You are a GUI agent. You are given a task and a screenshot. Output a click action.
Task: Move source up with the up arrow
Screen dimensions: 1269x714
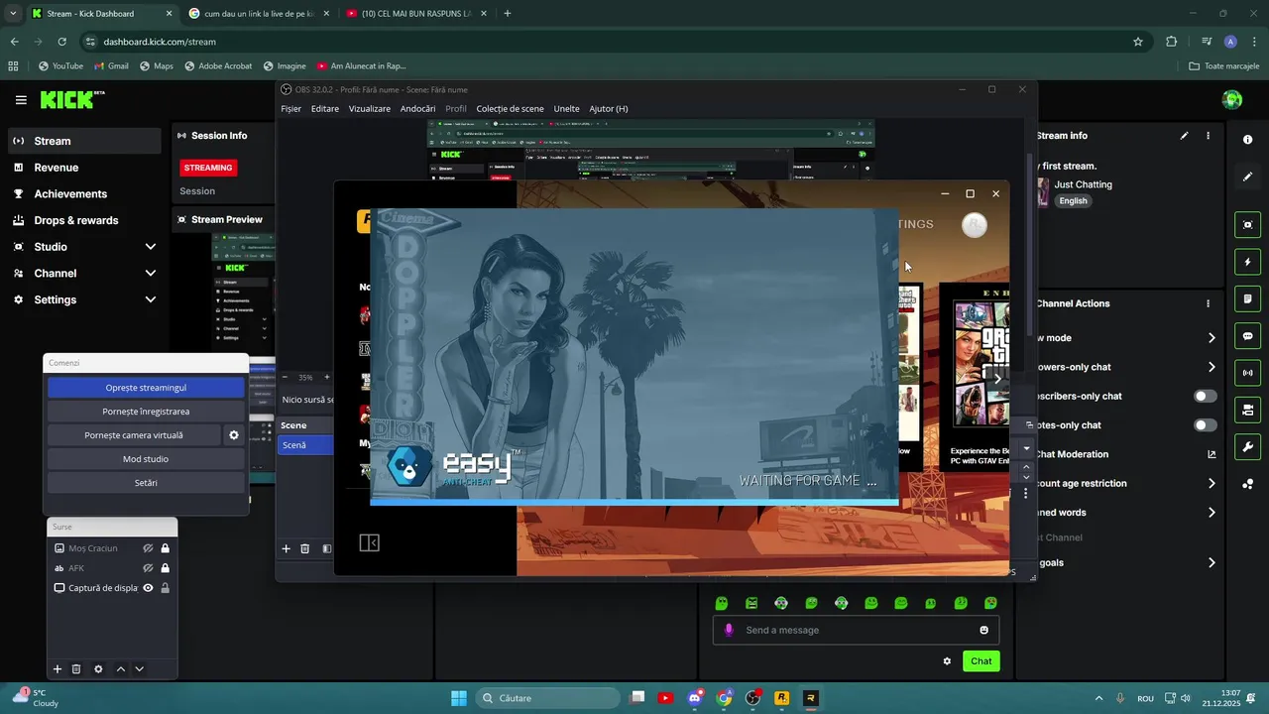click(121, 669)
